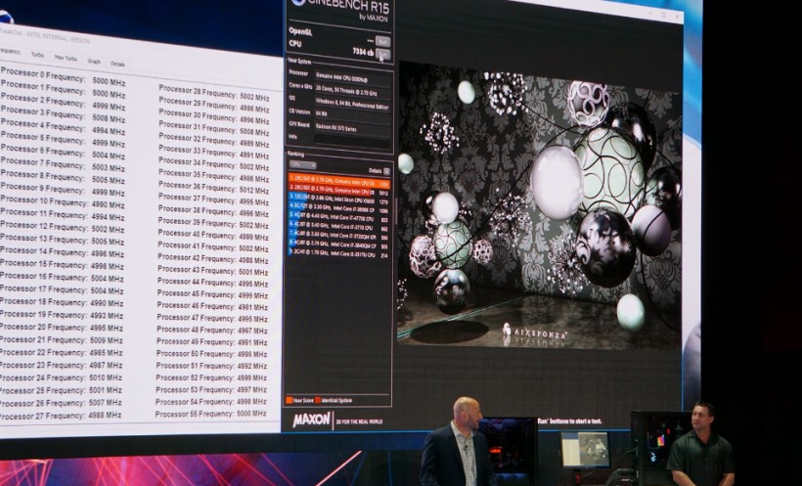
Task: Select first ranking entry scoring 7334
Action: (339, 183)
